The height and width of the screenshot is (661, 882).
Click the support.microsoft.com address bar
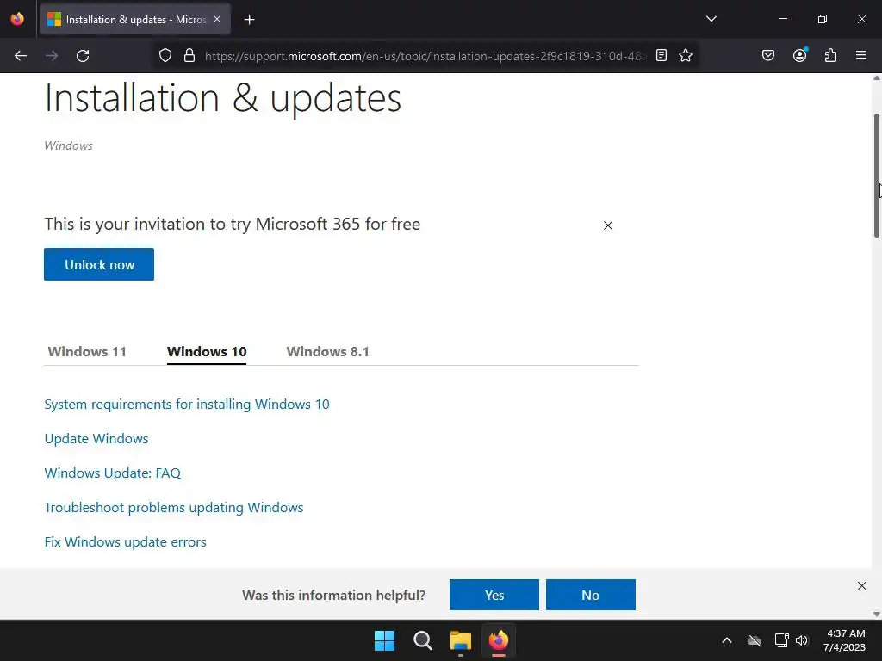425,56
